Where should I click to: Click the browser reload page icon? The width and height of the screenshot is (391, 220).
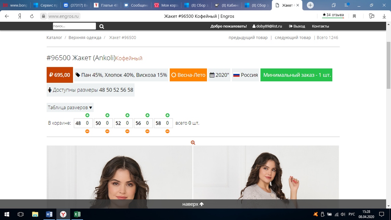tap(32, 16)
